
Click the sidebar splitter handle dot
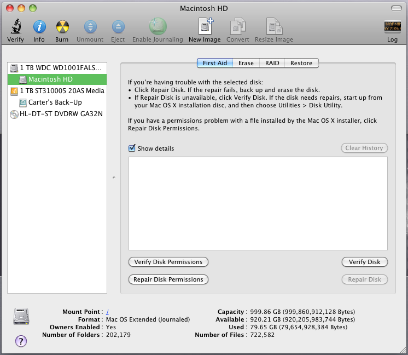(114, 177)
